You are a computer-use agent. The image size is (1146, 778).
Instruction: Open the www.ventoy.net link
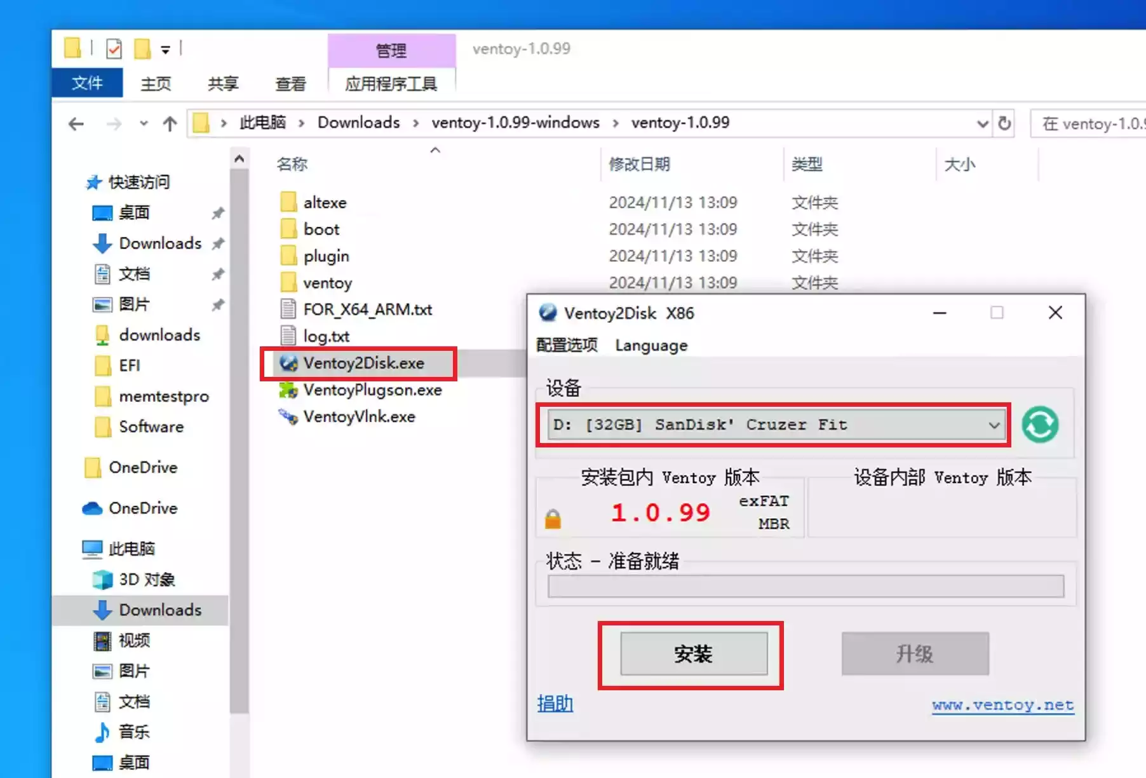pyautogui.click(x=1002, y=705)
